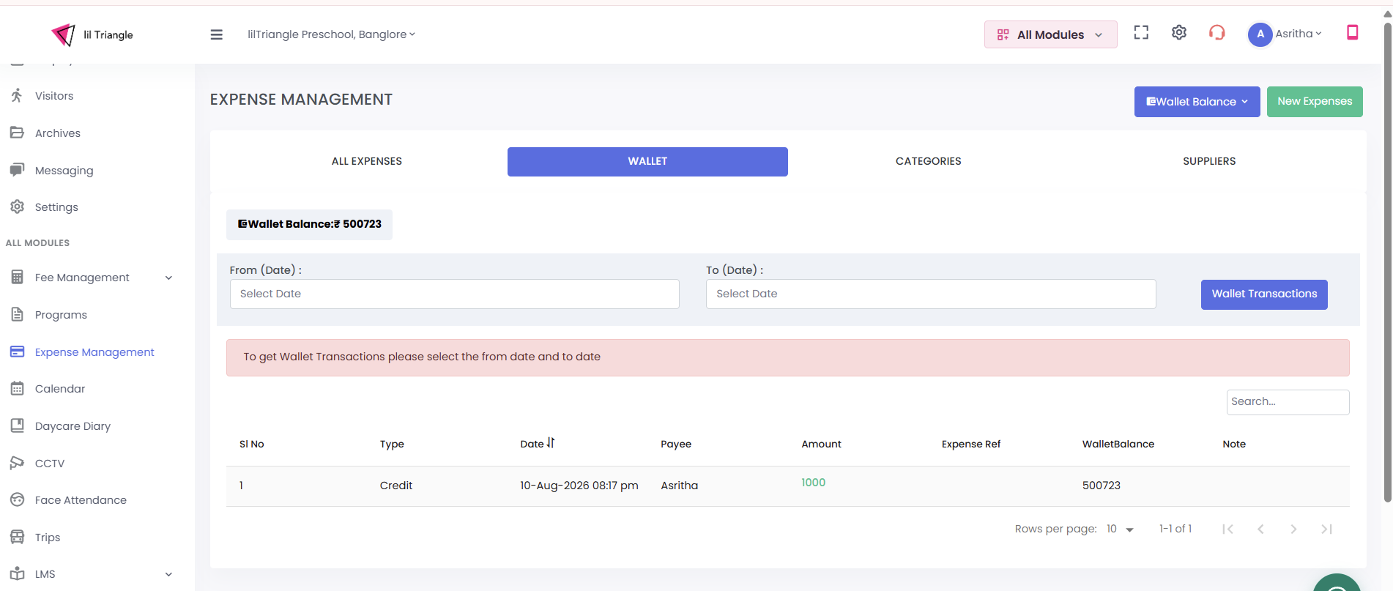The height and width of the screenshot is (591, 1393).
Task: Click the Archives folder icon
Action: coord(17,133)
